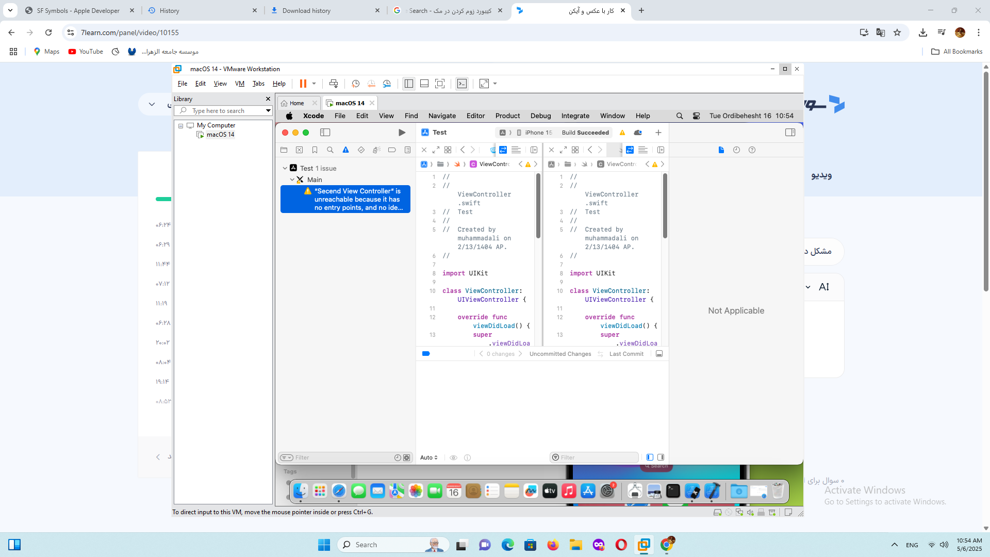Open Terminal from the macOS dock
The image size is (990, 557).
[673, 491]
